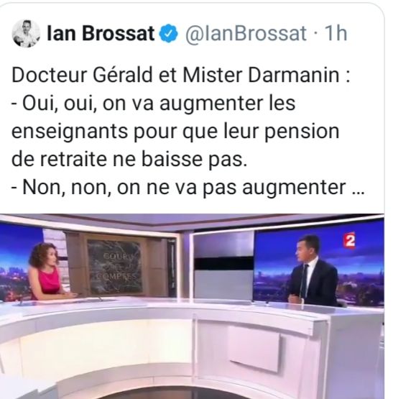Click the 'Docteur Gérald et Mister Darmanin' line
393x399 pixels.
[181, 75]
